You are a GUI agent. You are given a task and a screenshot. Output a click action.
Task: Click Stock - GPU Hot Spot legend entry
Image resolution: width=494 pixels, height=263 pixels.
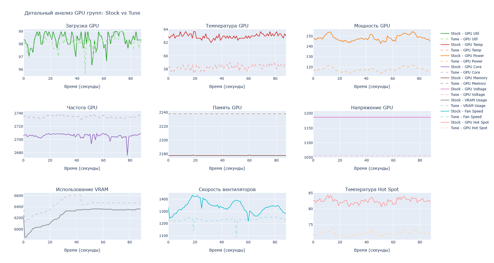[469, 122]
